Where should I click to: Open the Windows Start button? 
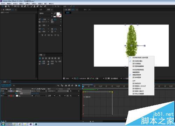point(3,124)
